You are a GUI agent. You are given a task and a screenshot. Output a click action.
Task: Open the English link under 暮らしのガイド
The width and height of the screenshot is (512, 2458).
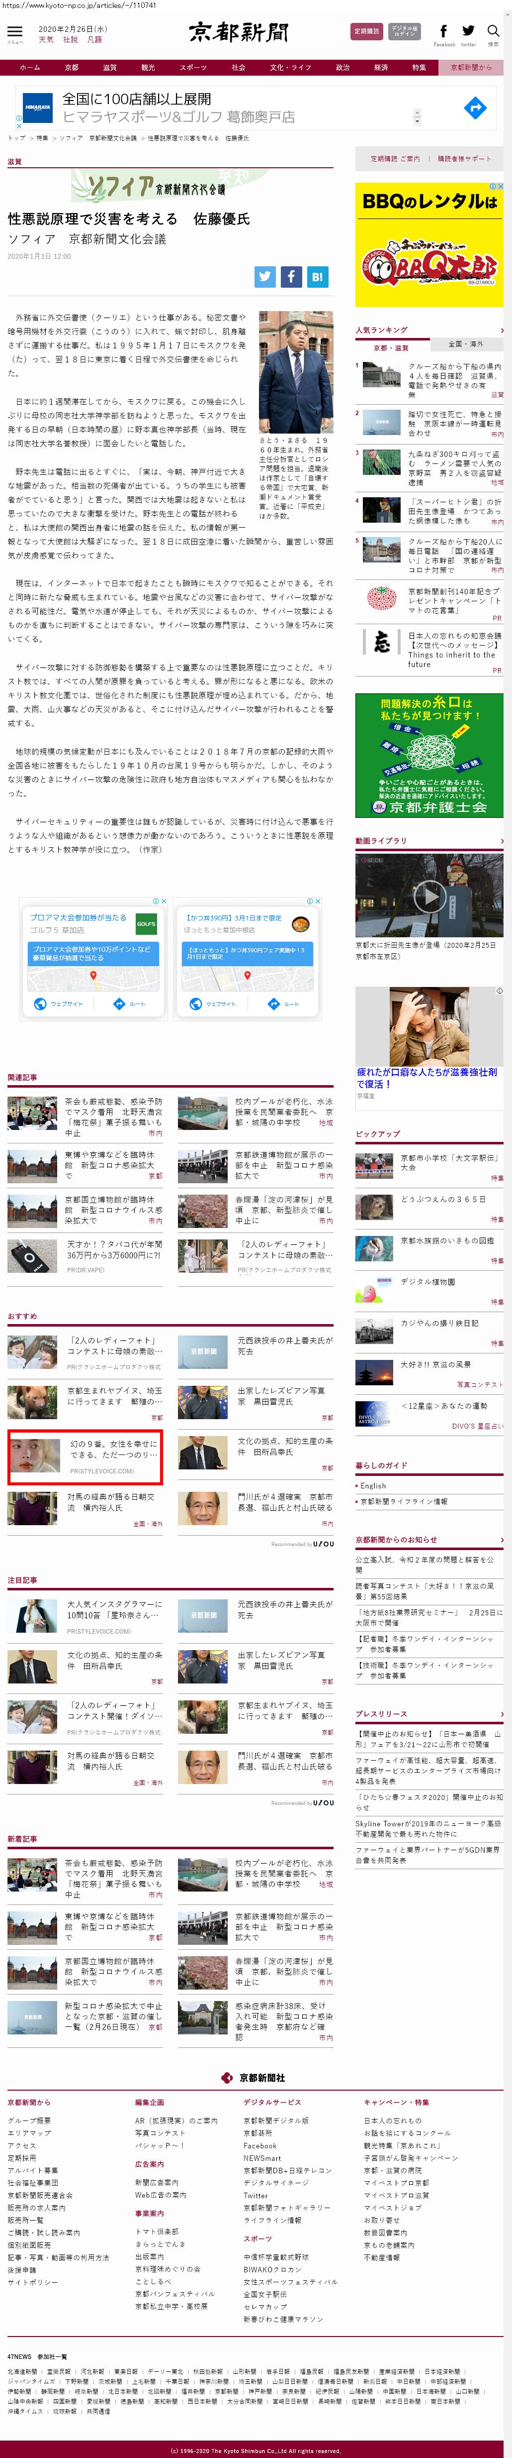[x=373, y=1486]
